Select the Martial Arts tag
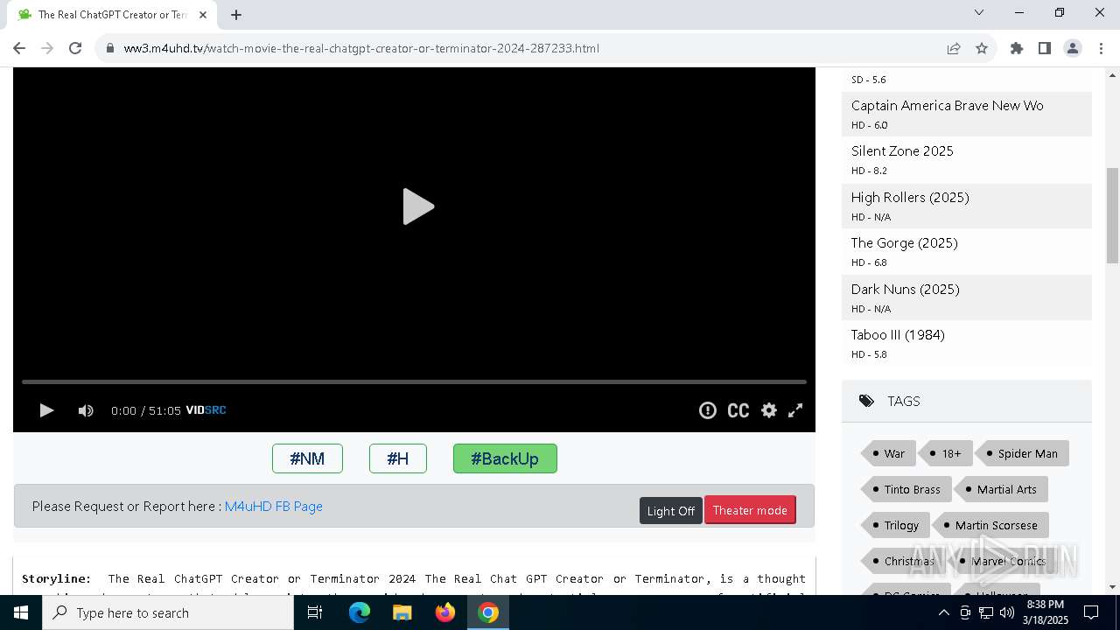Image resolution: width=1120 pixels, height=630 pixels. tap(1000, 489)
